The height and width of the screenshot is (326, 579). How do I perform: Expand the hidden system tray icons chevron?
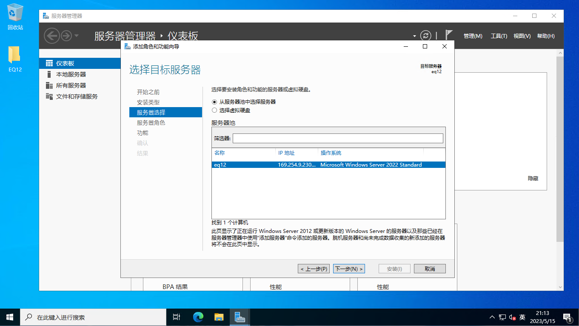click(x=492, y=317)
